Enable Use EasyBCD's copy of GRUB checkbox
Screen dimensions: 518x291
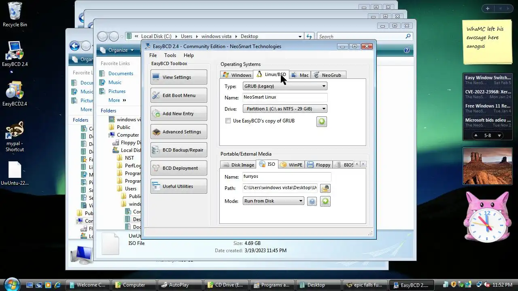tap(228, 121)
